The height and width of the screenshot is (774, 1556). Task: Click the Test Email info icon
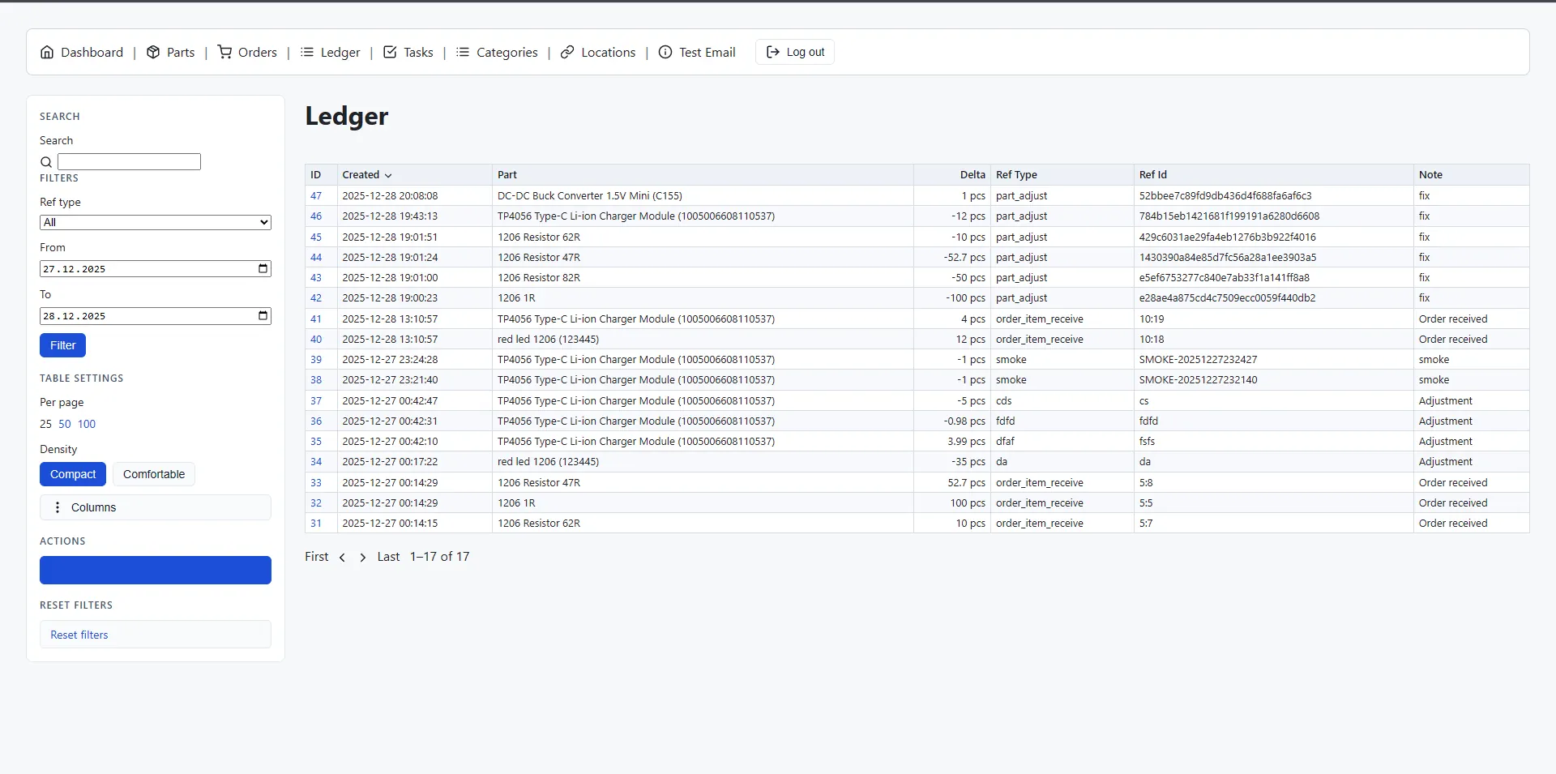(665, 52)
